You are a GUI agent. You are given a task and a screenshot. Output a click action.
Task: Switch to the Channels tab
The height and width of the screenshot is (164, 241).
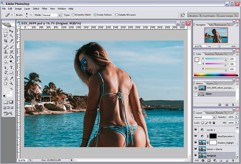point(210,113)
